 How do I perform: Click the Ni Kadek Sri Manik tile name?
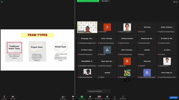[x=167, y=38]
